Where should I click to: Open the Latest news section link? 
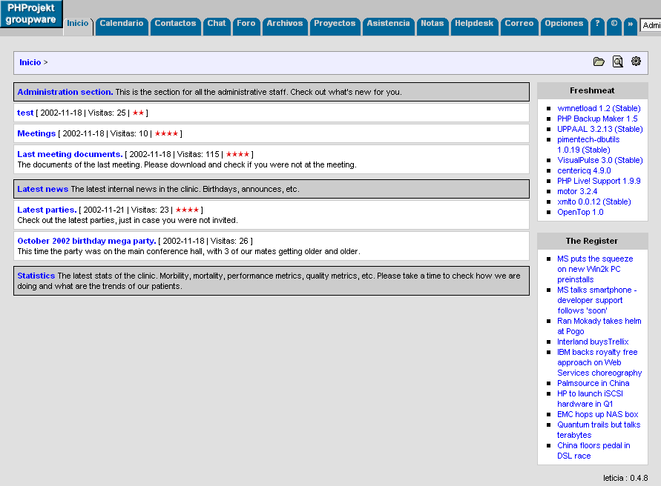point(42,189)
